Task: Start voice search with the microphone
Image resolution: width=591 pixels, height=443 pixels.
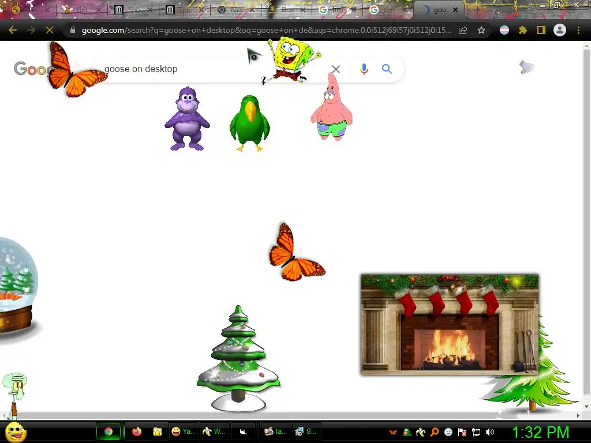Action: (364, 69)
